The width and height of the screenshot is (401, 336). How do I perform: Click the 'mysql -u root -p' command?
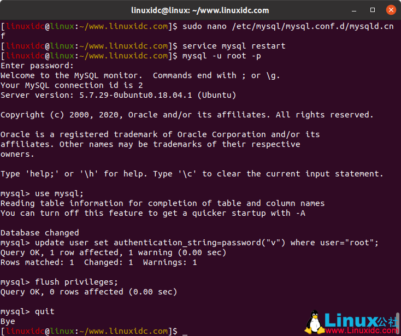click(221, 56)
